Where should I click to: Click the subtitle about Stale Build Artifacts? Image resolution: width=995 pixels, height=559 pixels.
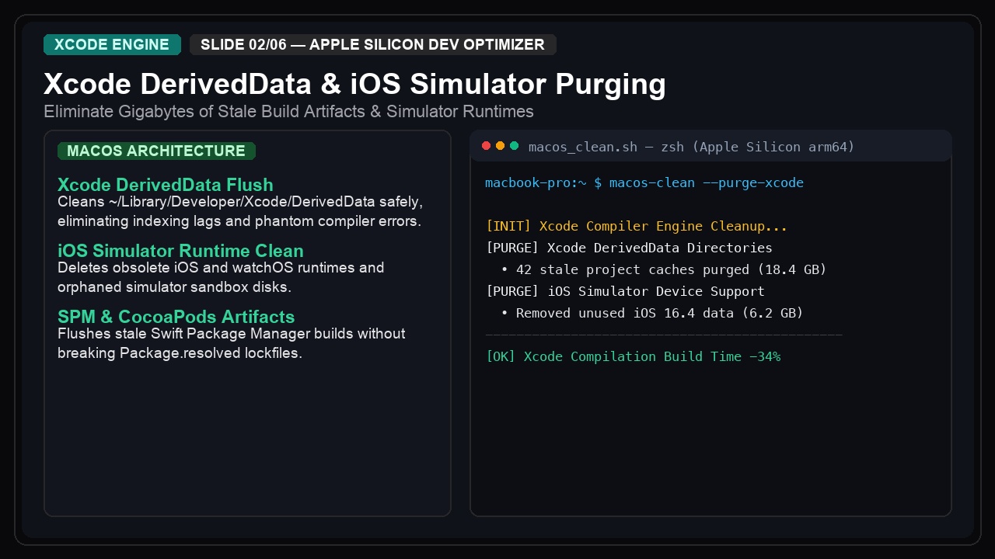point(288,112)
